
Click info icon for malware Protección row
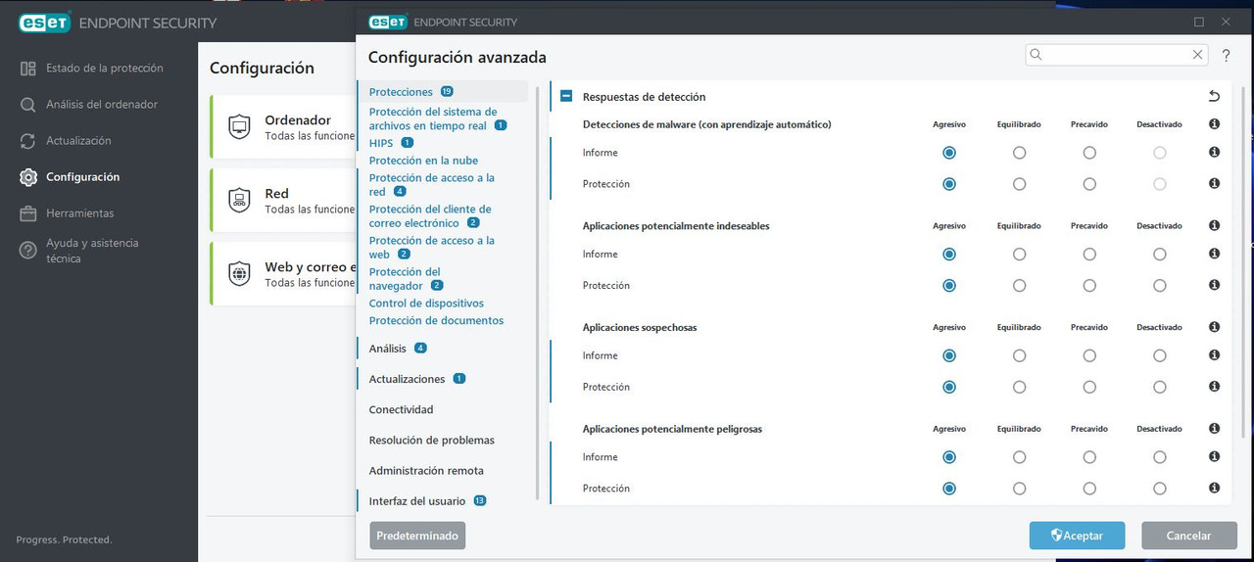pos(1214,184)
